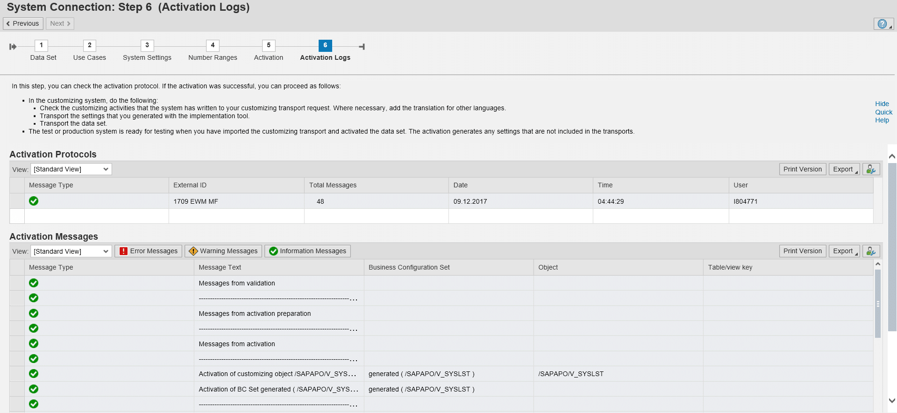Expand Export menu in Activation Protocols
897x413 pixels.
click(x=844, y=169)
